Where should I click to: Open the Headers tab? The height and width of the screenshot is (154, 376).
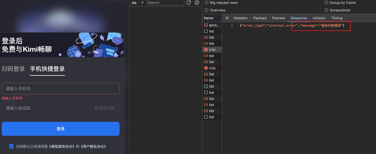tap(241, 18)
